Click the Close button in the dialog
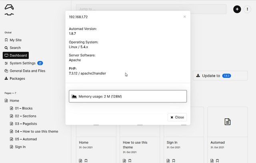Viewport: 256px width, 163px height. (x=177, y=117)
